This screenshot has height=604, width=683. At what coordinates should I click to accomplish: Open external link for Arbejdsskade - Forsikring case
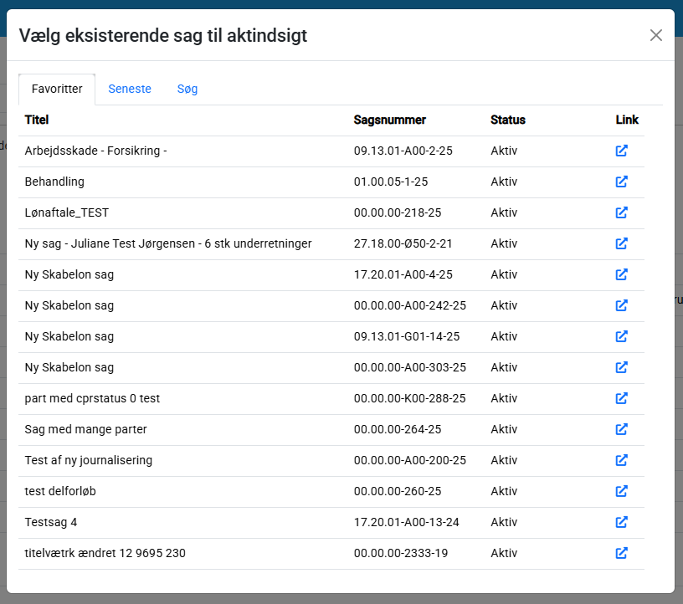click(x=621, y=151)
